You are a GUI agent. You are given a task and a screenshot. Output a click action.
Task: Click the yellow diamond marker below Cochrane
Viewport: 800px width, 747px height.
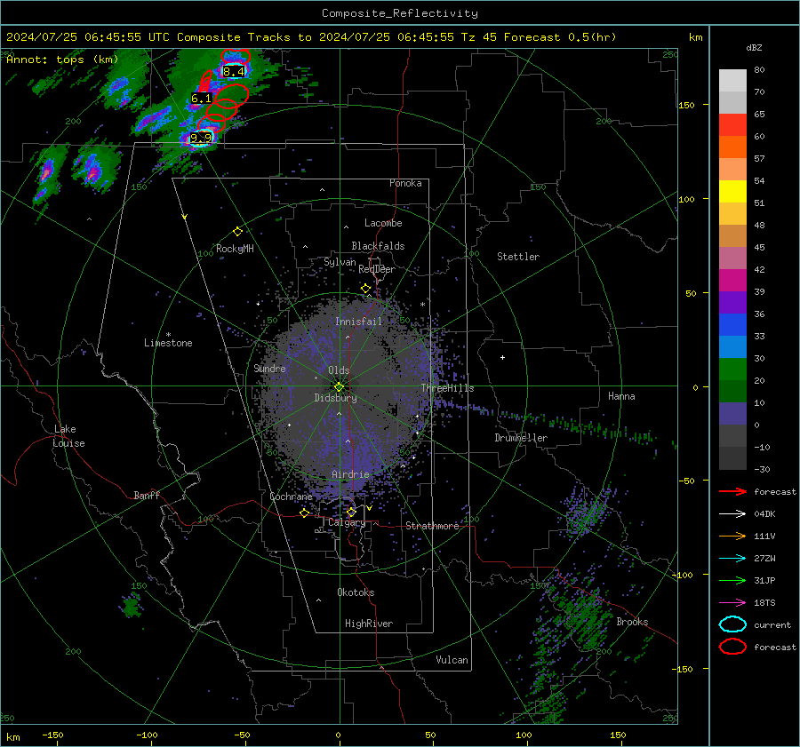tap(305, 513)
